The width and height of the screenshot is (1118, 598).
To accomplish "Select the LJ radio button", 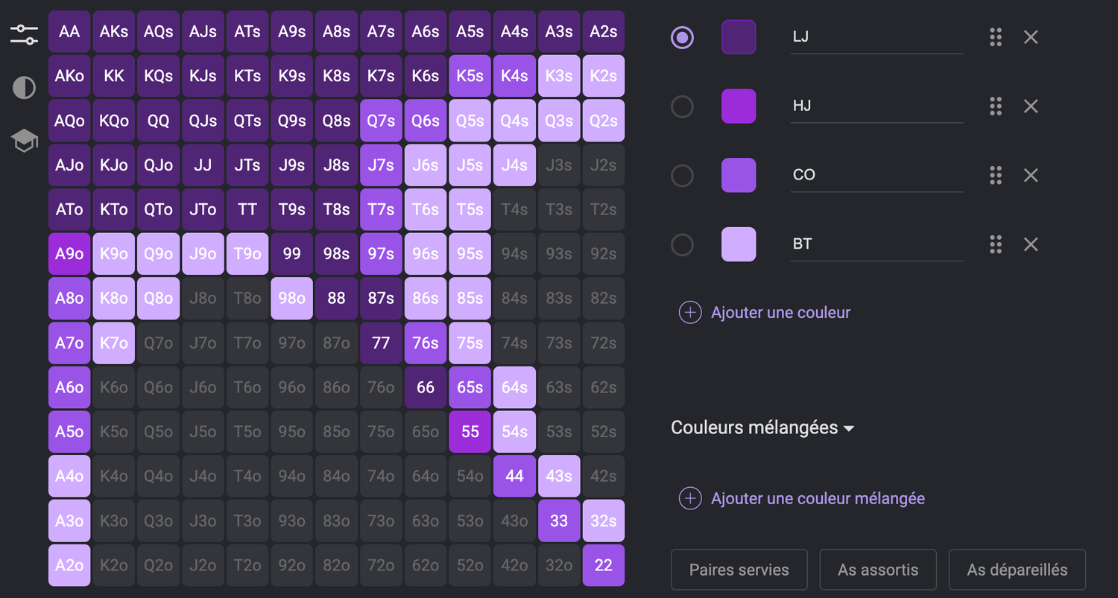I will [x=682, y=37].
